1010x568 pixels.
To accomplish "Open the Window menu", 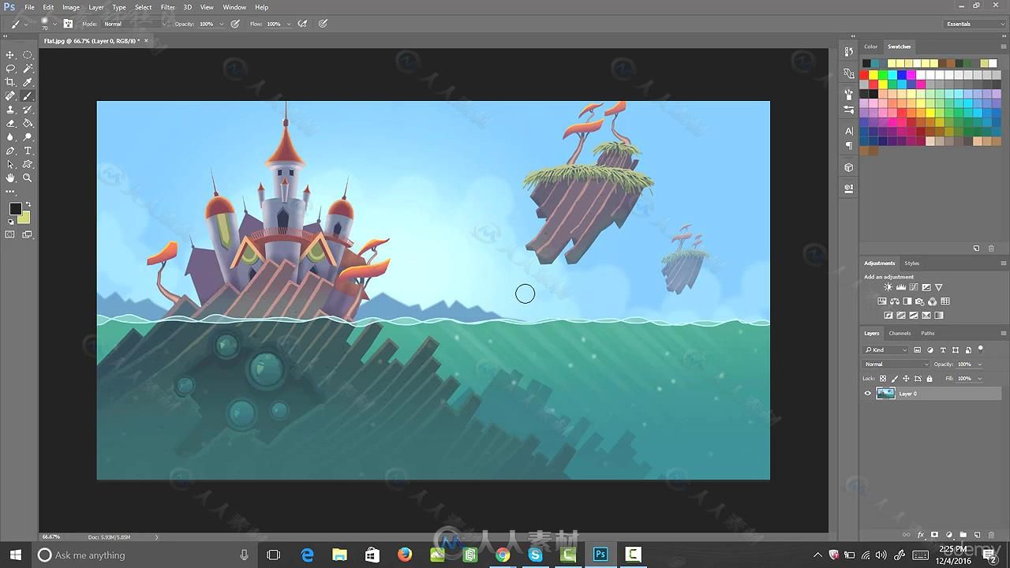I will tap(234, 7).
